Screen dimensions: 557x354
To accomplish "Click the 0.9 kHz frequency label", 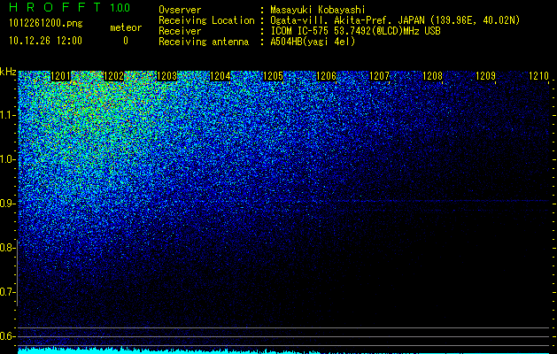I will click(7, 204).
